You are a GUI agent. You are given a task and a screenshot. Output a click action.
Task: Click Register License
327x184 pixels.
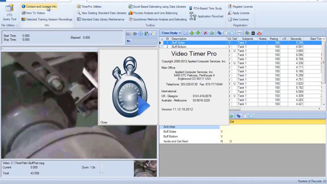click(x=240, y=7)
